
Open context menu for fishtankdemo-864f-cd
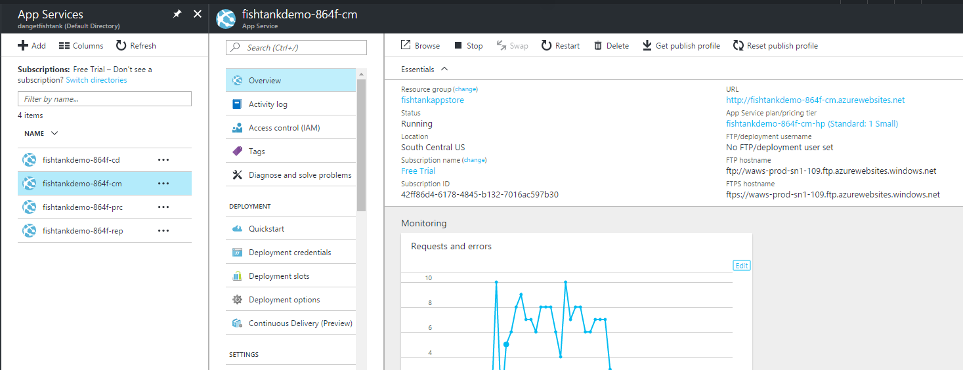[163, 160]
